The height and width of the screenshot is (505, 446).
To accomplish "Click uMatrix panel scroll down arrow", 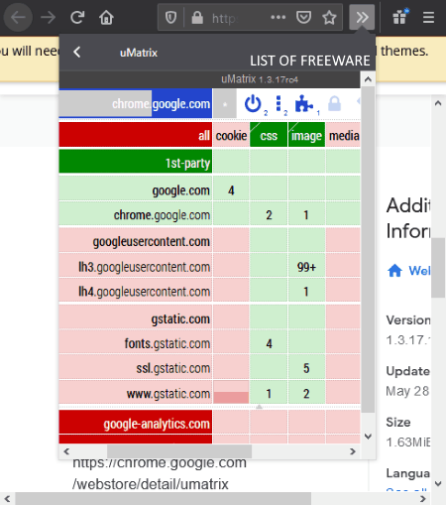I will [368, 437].
